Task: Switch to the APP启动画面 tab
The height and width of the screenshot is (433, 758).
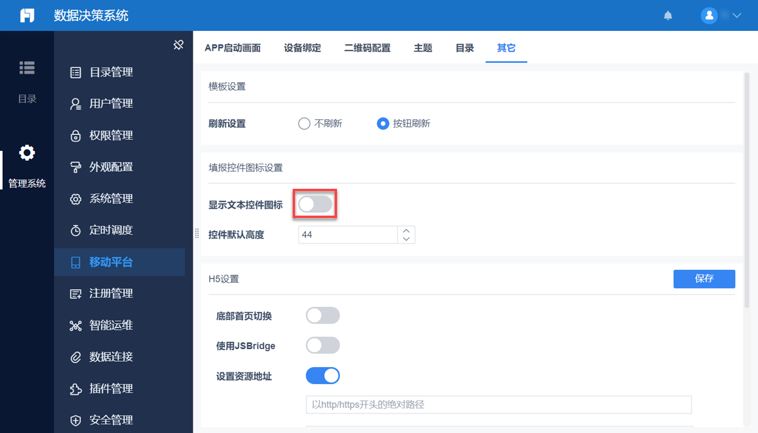Action: pyautogui.click(x=233, y=48)
